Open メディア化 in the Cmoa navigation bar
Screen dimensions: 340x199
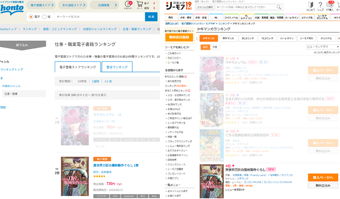coord(307,17)
